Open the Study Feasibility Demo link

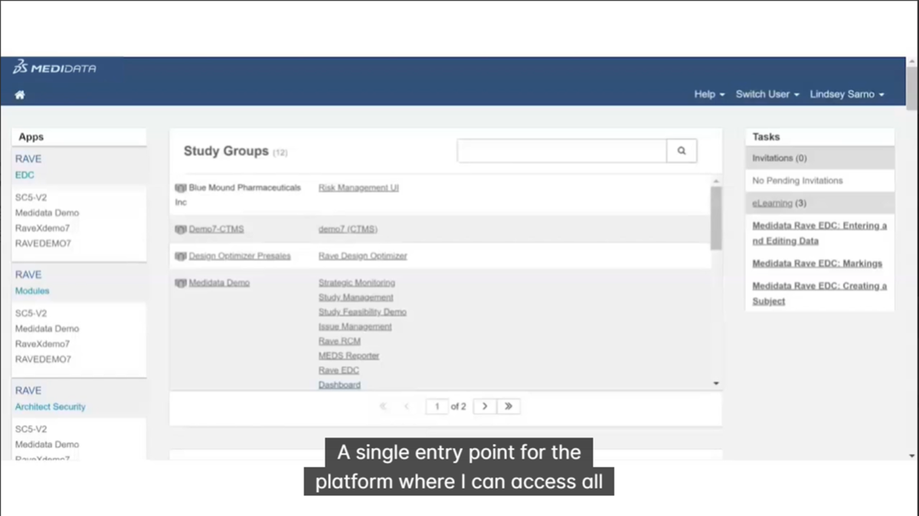[x=362, y=312]
